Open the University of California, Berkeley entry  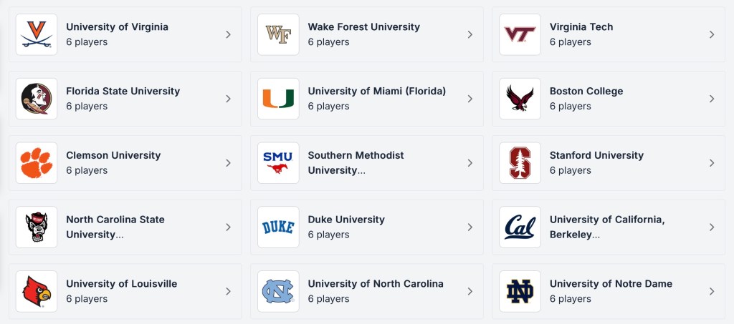606,220
